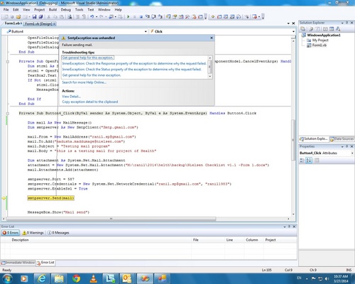The height and width of the screenshot is (284, 355).
Task: Open the File menu
Action: pos(6,10)
